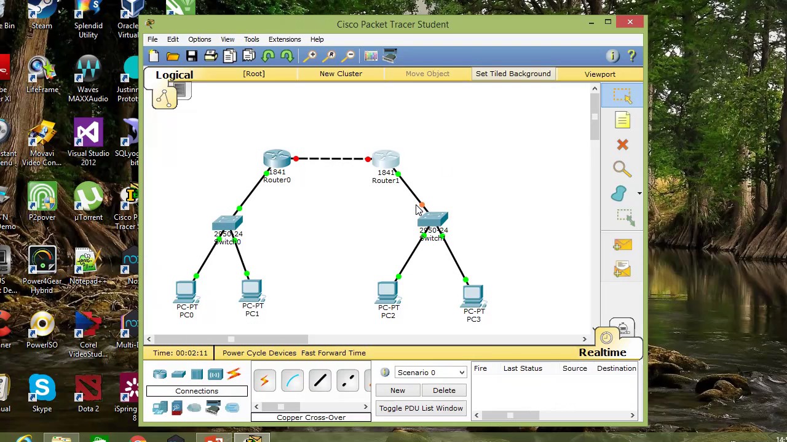
Task: Choose the Select tool in right toolbar
Action: 622,96
